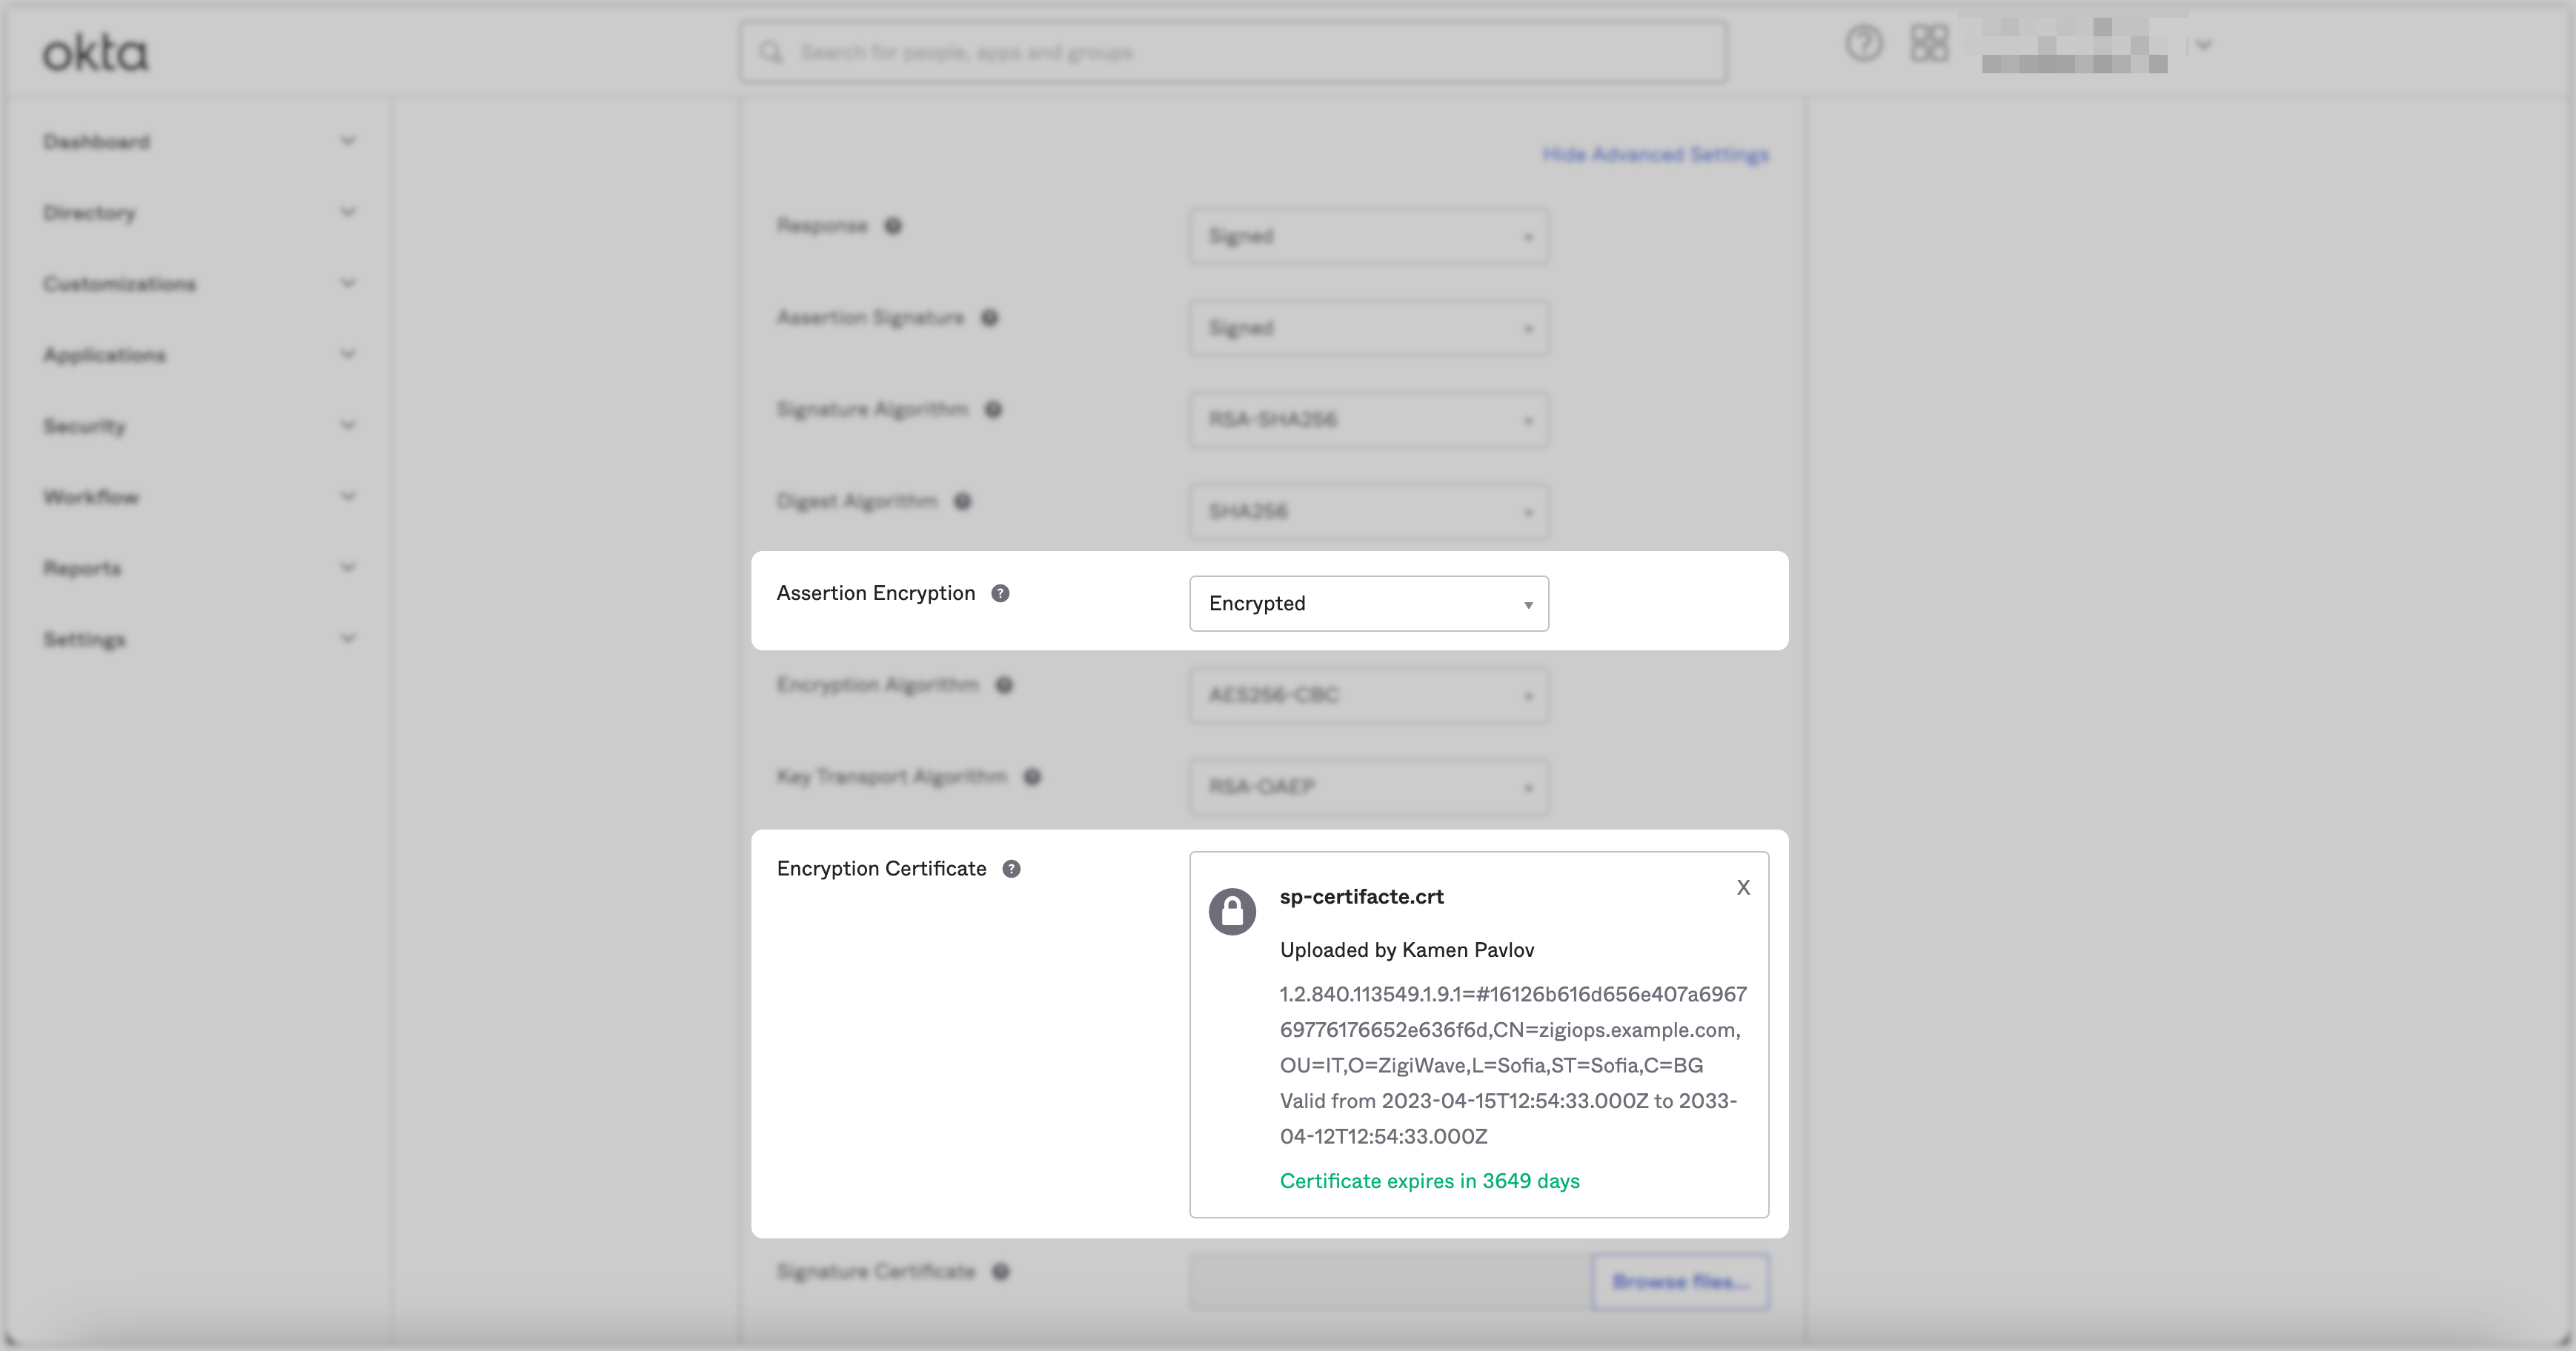Image resolution: width=2576 pixels, height=1351 pixels.
Task: Click the Hide Advanced Settings link
Action: point(1655,155)
